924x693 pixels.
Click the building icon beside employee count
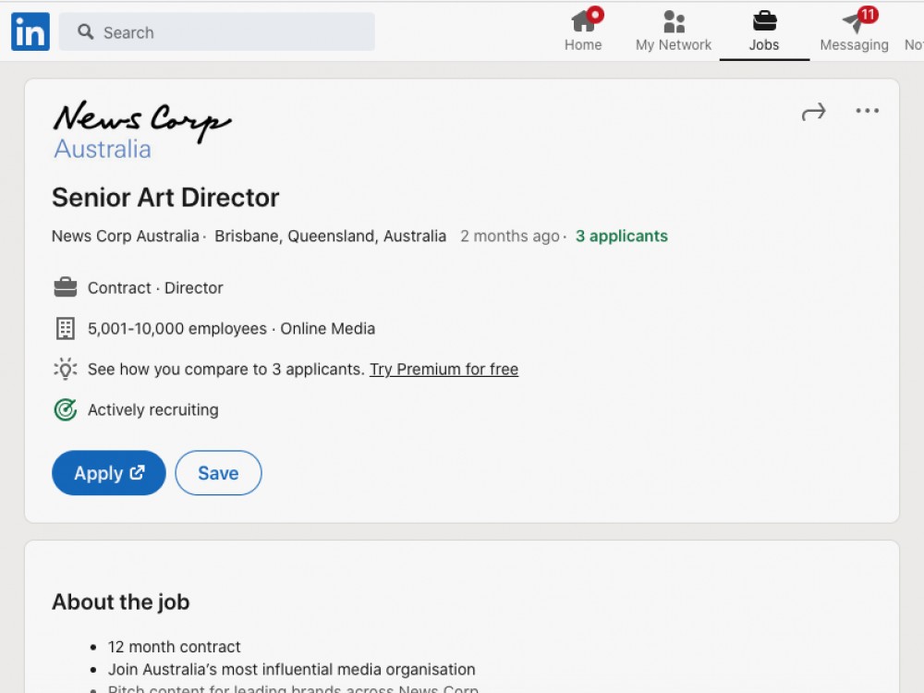[x=66, y=328]
